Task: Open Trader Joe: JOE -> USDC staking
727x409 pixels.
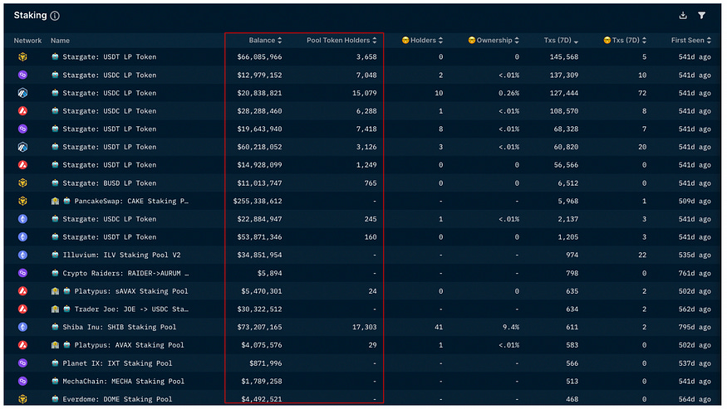Action: point(131,309)
